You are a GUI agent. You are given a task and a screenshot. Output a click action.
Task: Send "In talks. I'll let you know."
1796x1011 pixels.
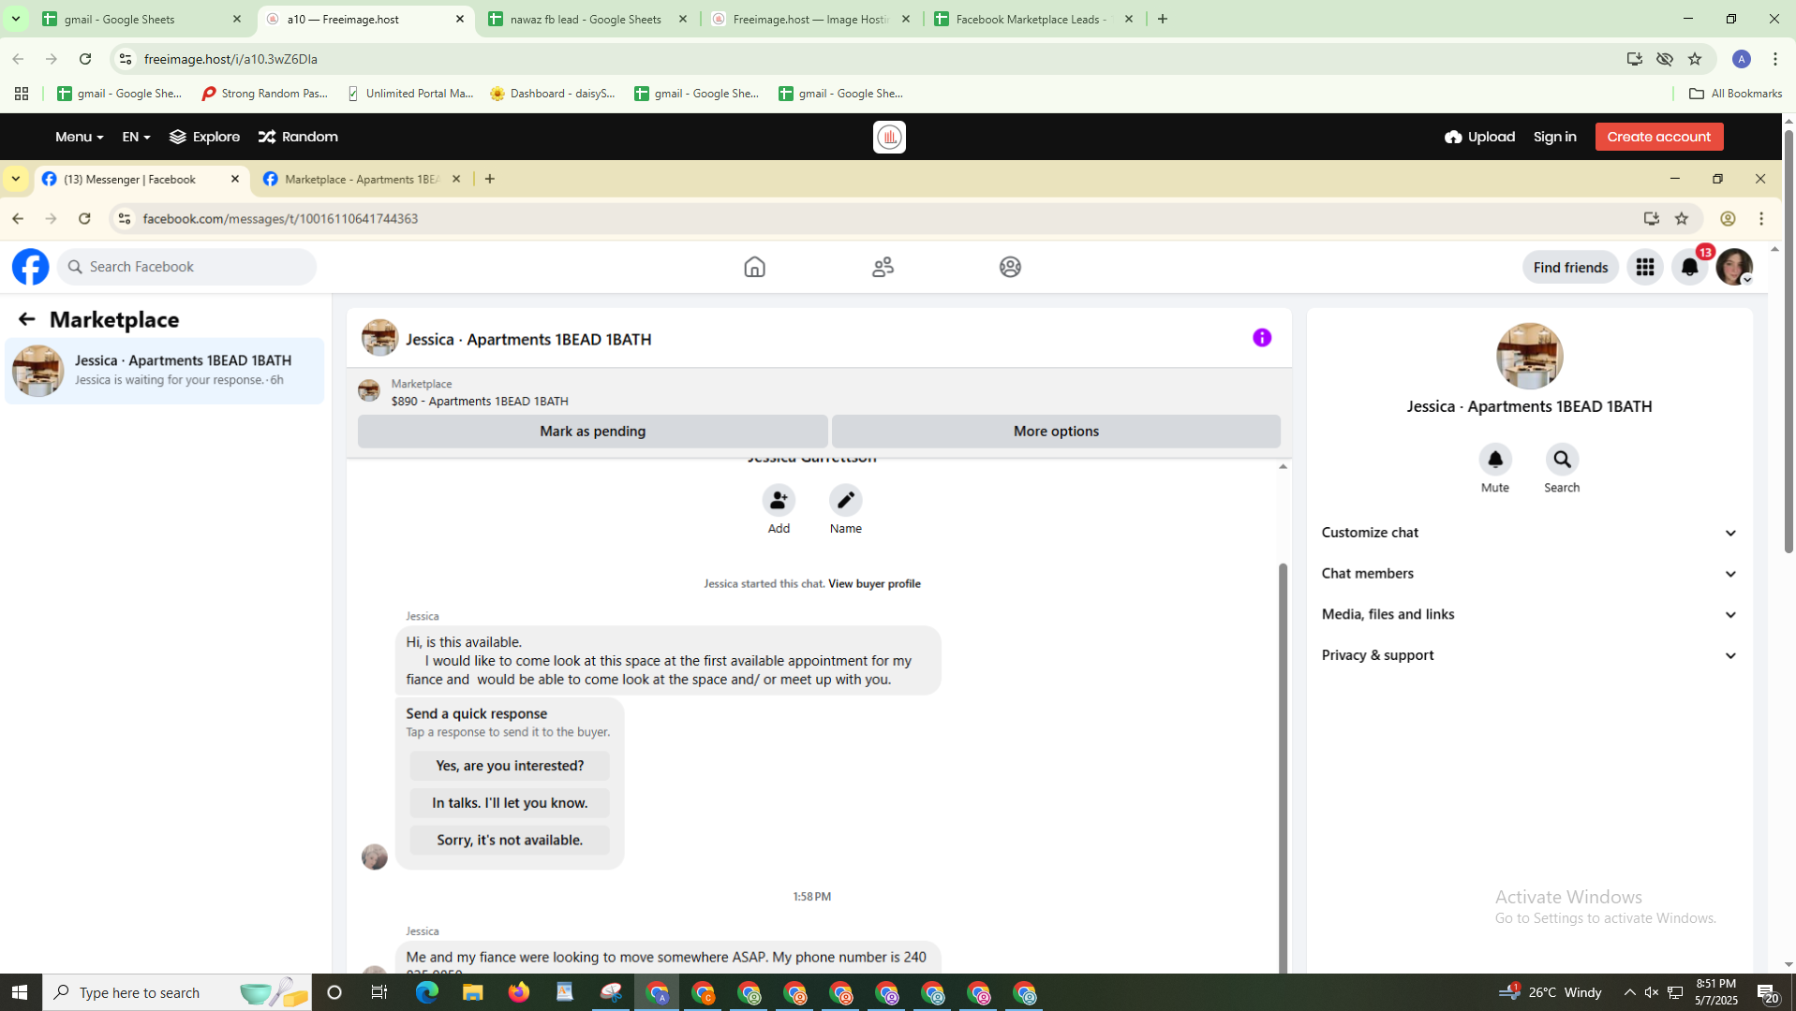click(x=510, y=803)
